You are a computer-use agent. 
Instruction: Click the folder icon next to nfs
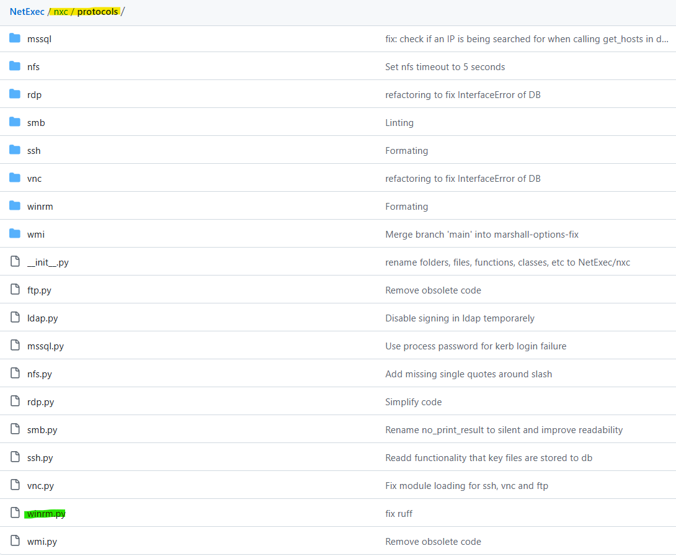point(15,66)
